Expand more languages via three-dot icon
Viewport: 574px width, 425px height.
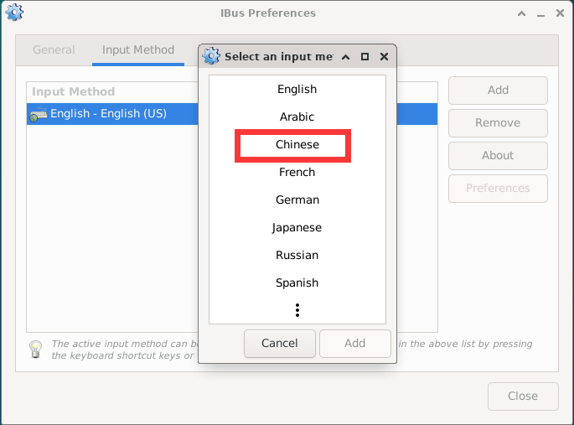[x=297, y=310]
